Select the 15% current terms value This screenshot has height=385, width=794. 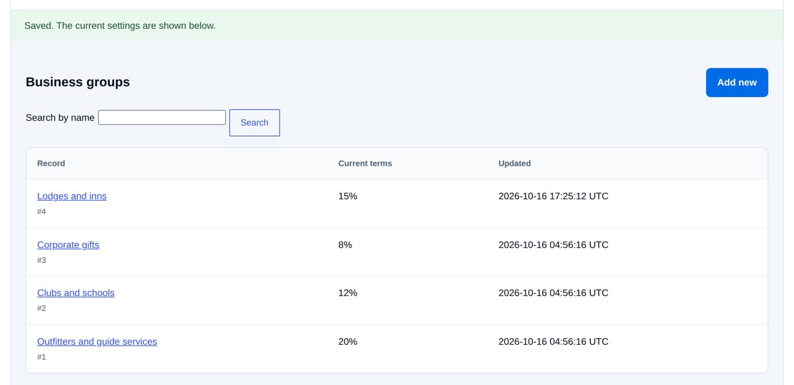click(x=348, y=196)
